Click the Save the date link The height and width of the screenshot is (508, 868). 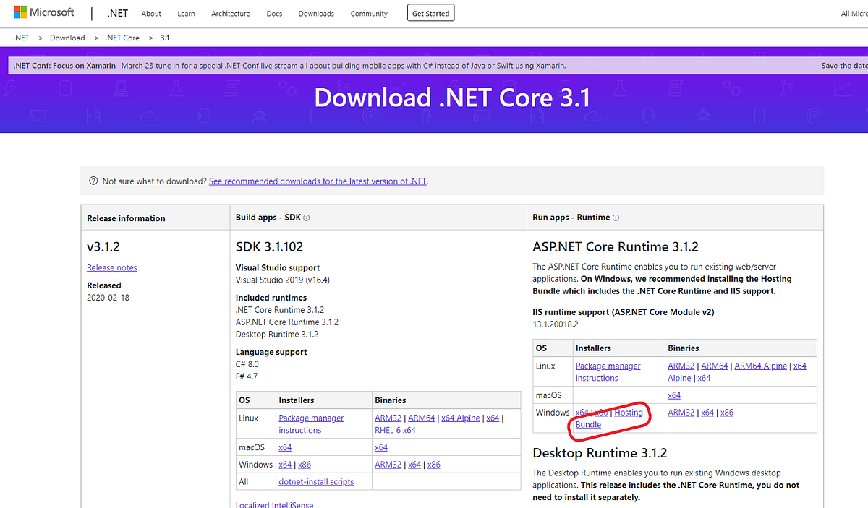point(844,65)
